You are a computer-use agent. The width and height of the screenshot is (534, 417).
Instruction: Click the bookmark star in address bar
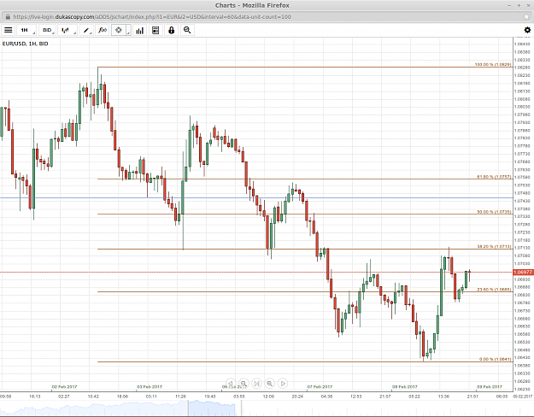526,17
